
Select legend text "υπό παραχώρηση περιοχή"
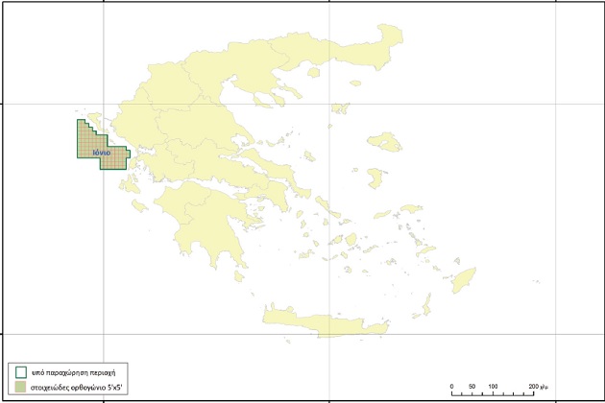74,372
